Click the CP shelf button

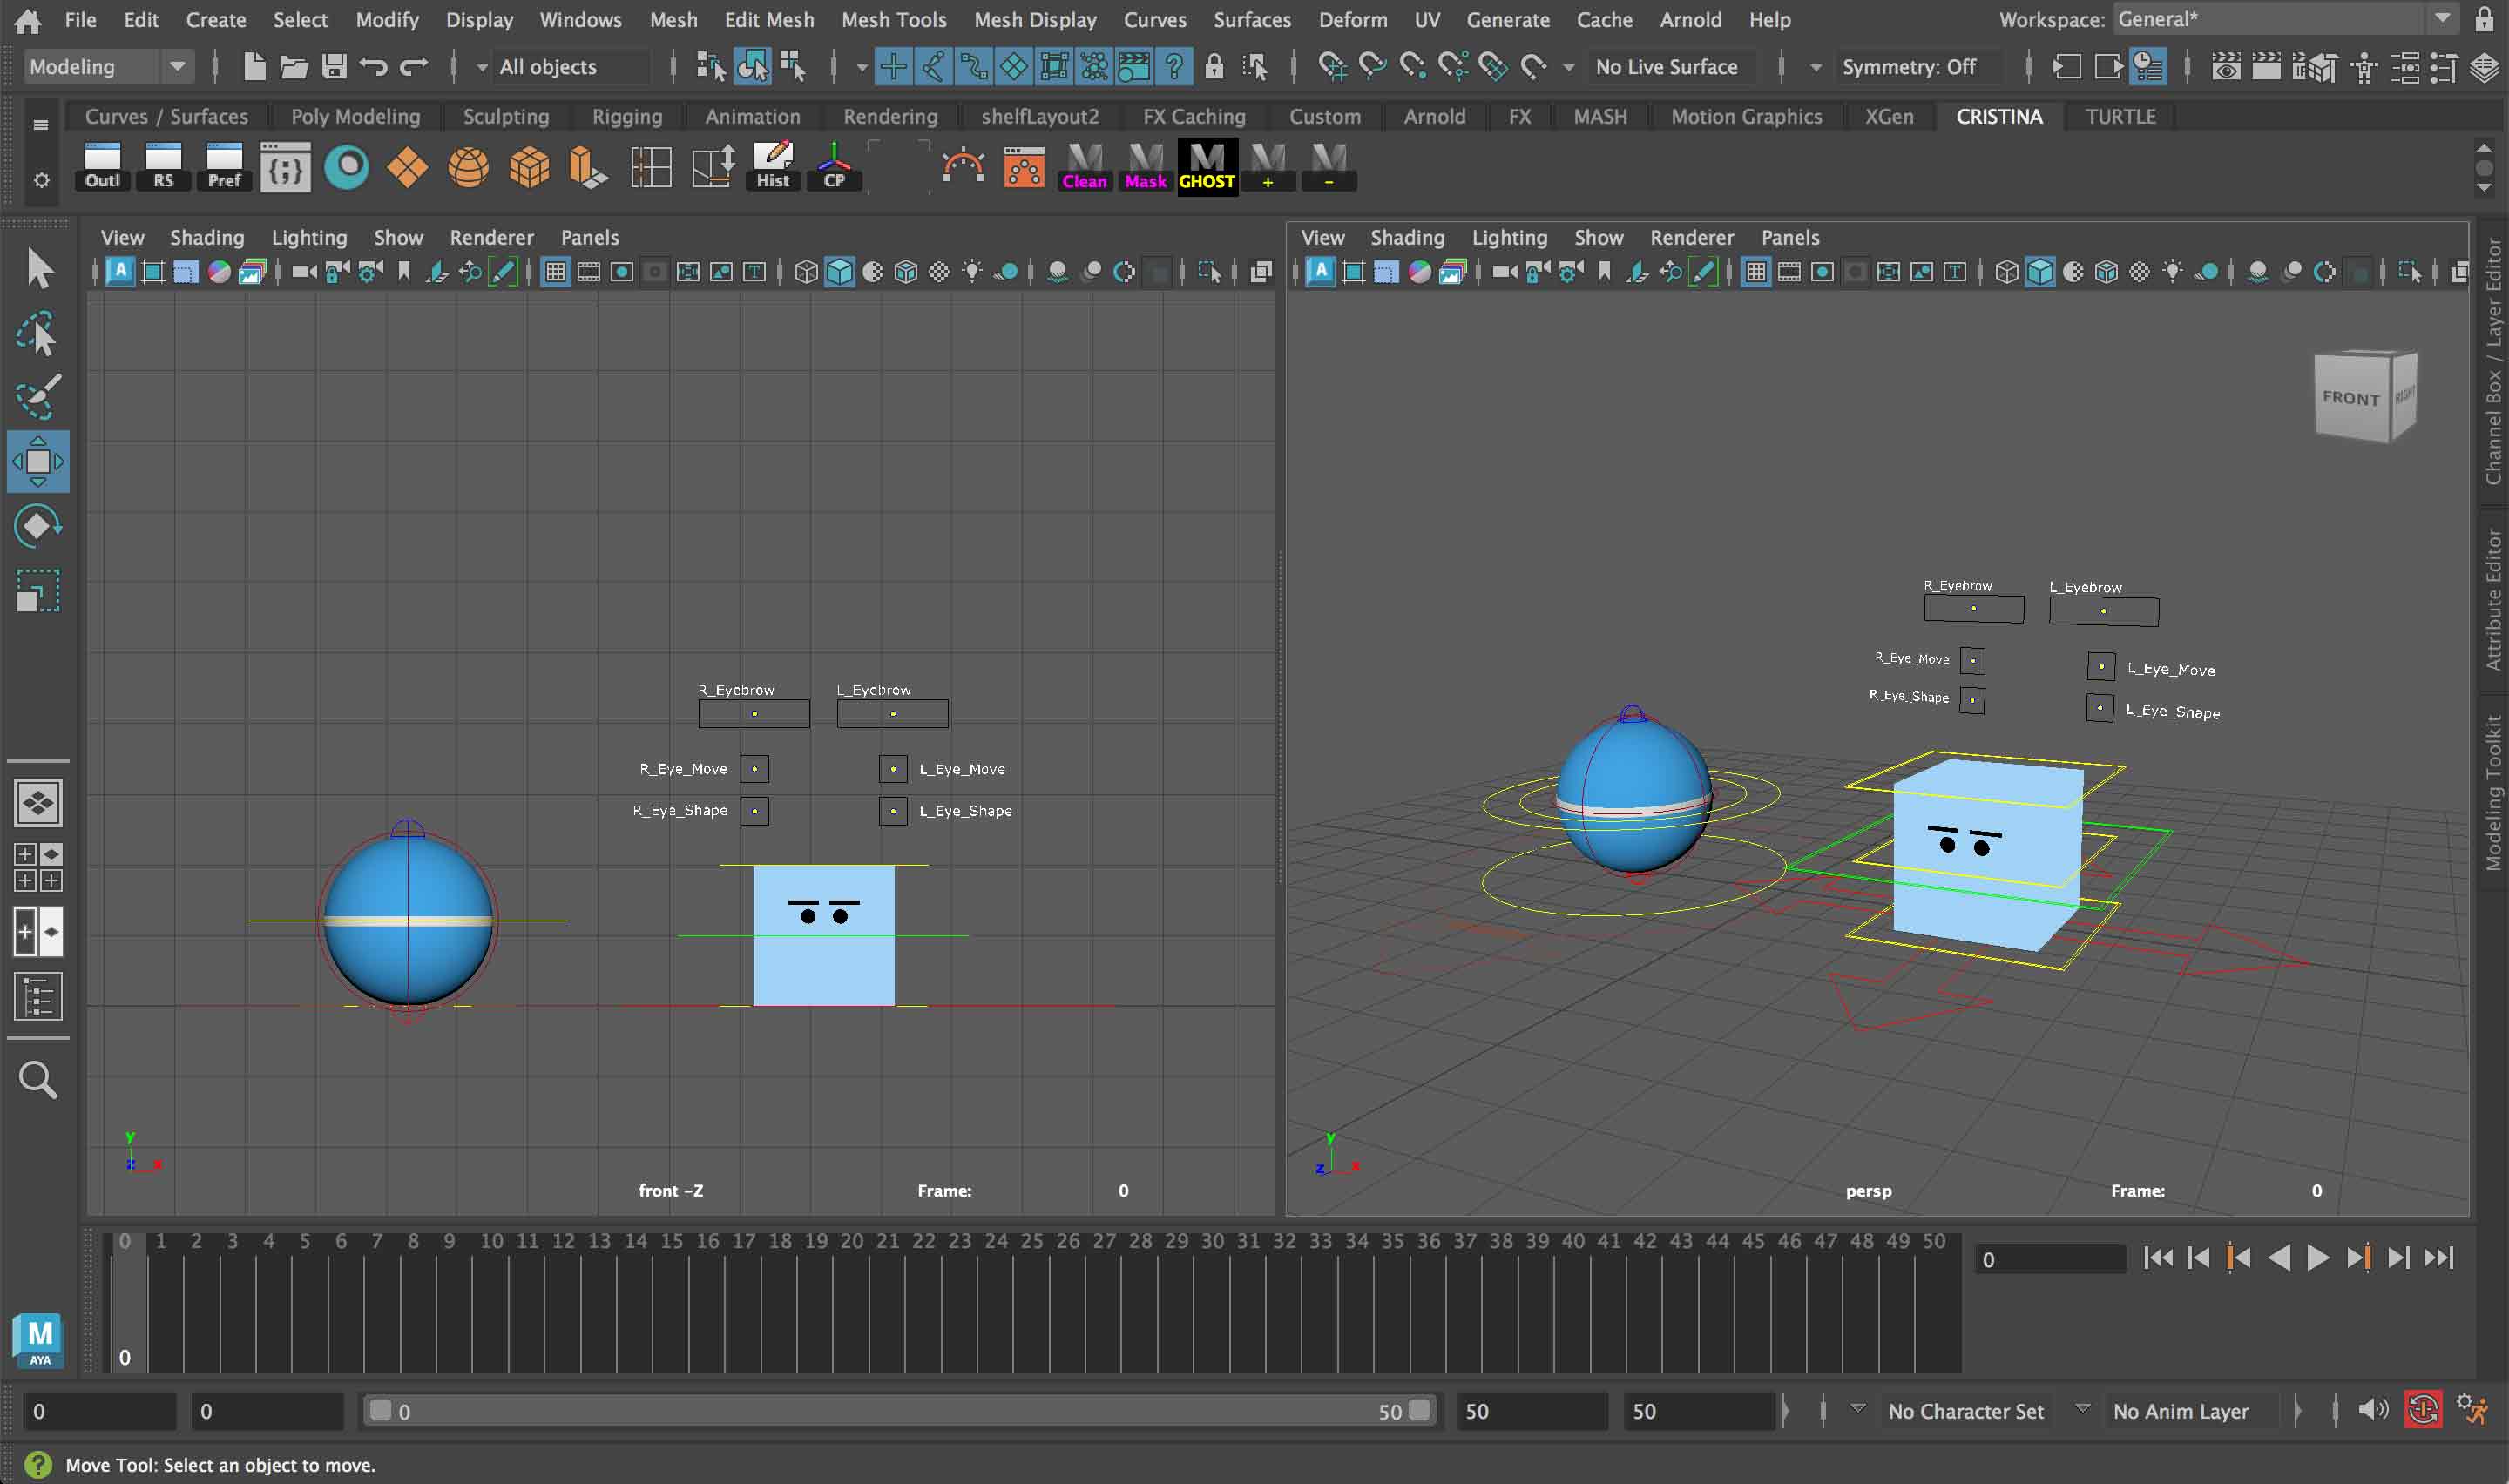click(x=833, y=166)
